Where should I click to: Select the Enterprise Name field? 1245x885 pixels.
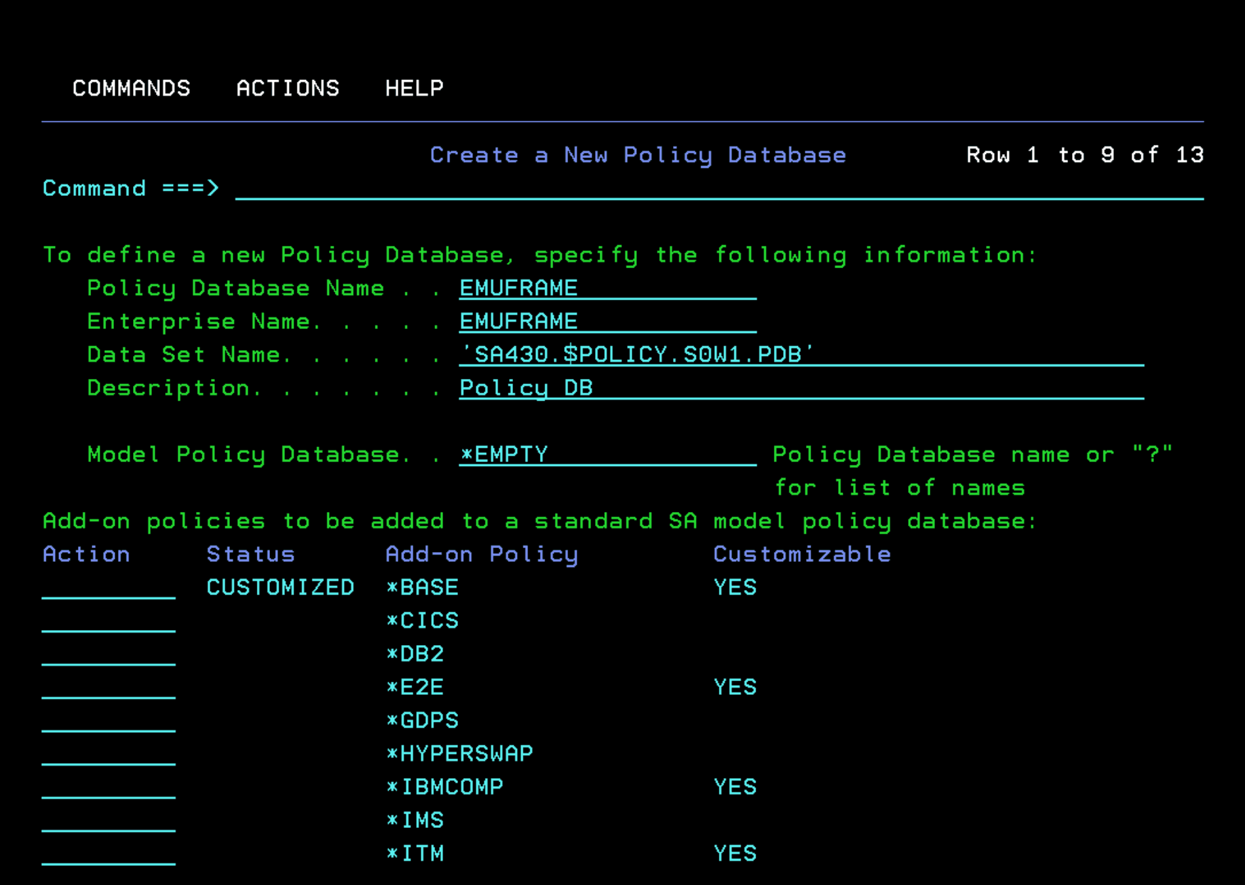tap(607, 322)
